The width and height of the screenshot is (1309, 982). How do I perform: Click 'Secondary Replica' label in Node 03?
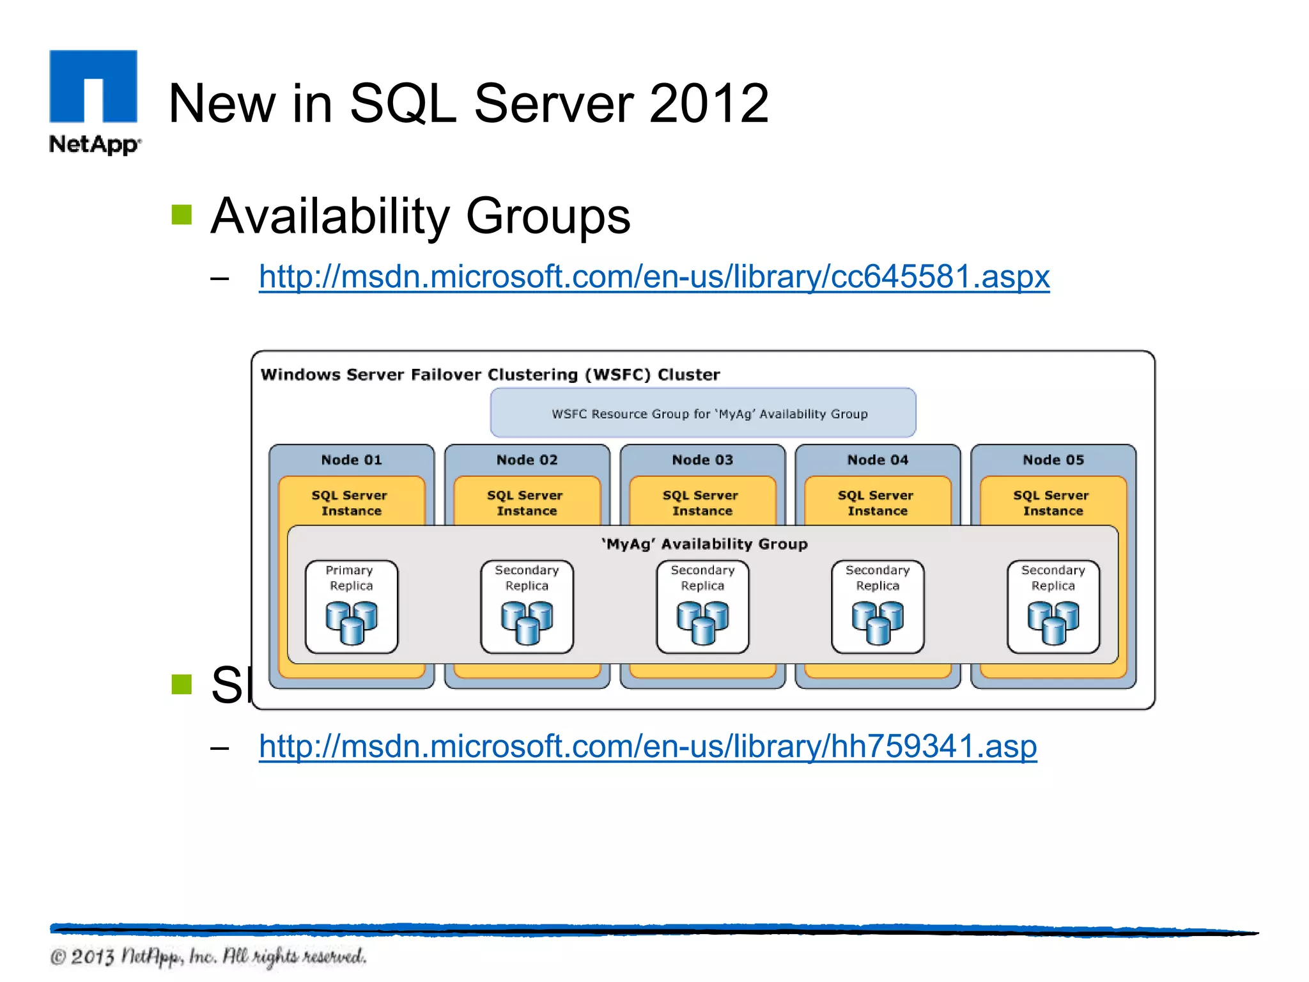point(702,578)
